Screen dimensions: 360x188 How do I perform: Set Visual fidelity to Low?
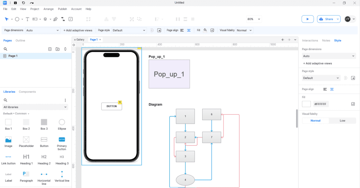tap(342, 121)
